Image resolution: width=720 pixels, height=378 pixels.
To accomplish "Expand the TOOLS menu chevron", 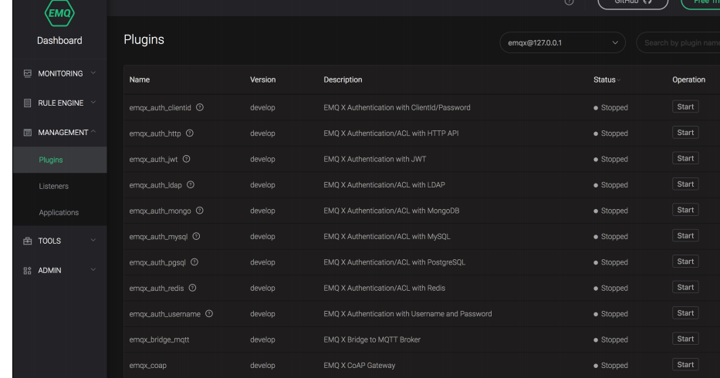I will [93, 240].
